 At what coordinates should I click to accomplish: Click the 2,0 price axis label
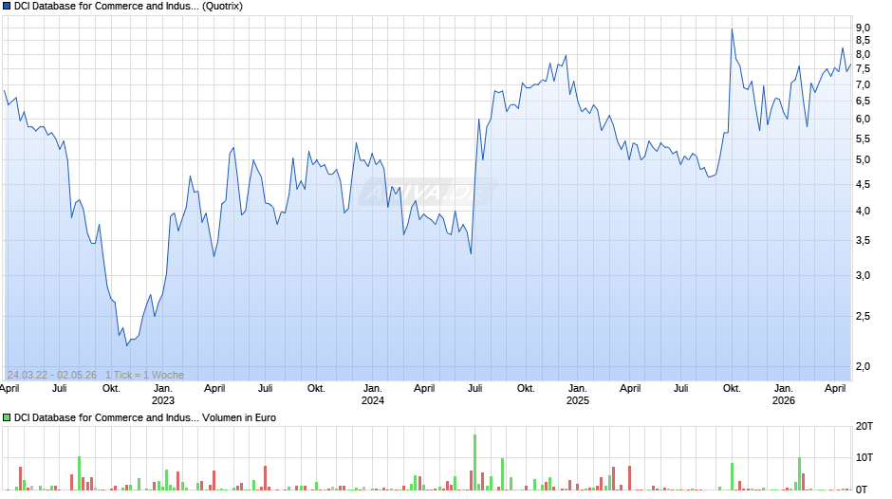pyautogui.click(x=863, y=366)
